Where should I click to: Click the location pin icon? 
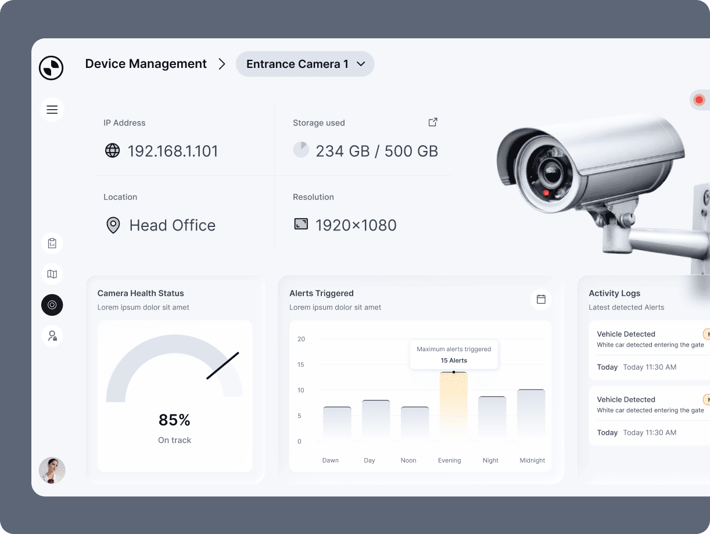(113, 225)
